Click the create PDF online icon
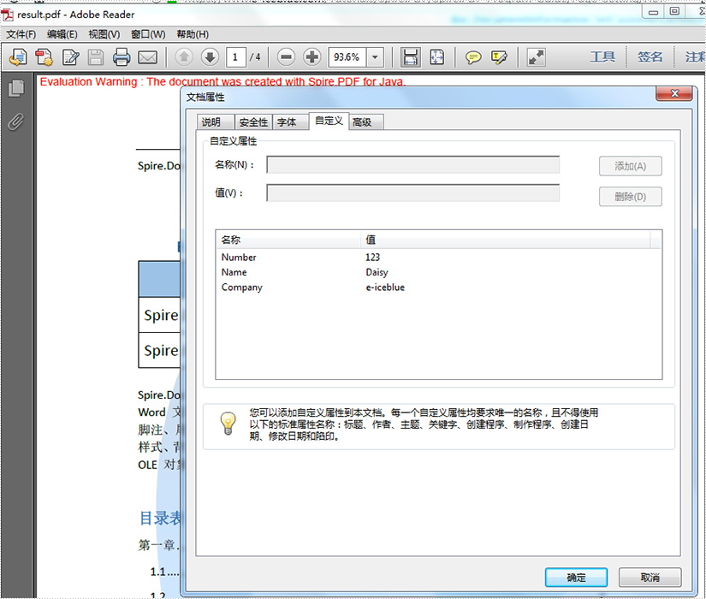 pyautogui.click(x=18, y=57)
